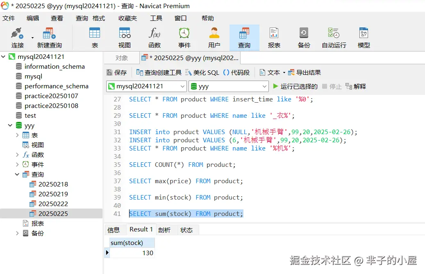This screenshot has height=274, width=425.
Task: Switch to the Result 1 tab
Action: pyautogui.click(x=141, y=229)
